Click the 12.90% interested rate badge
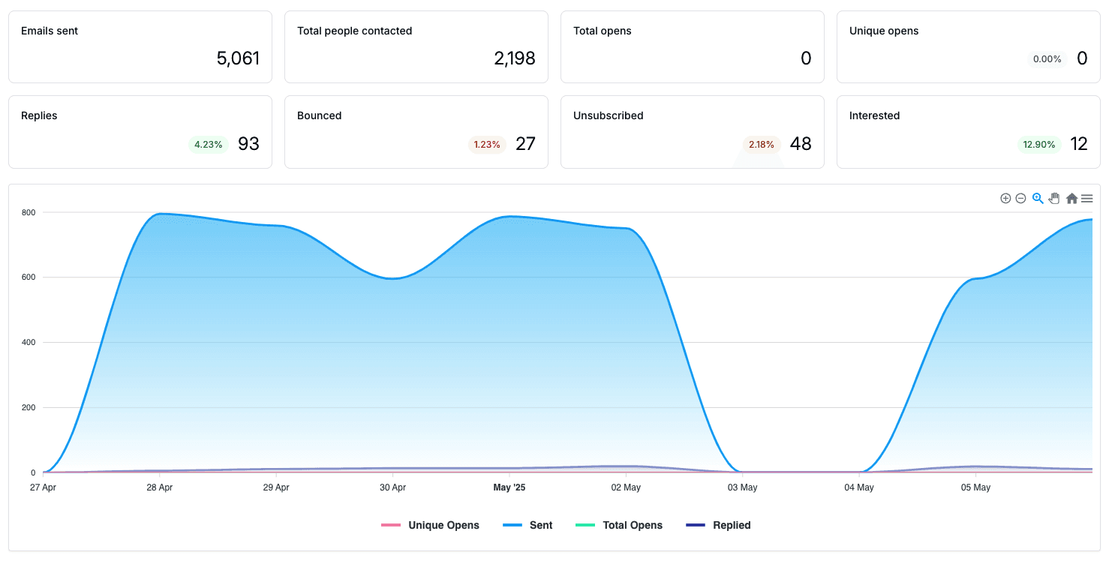This screenshot has width=1112, height=561. [x=1039, y=145]
